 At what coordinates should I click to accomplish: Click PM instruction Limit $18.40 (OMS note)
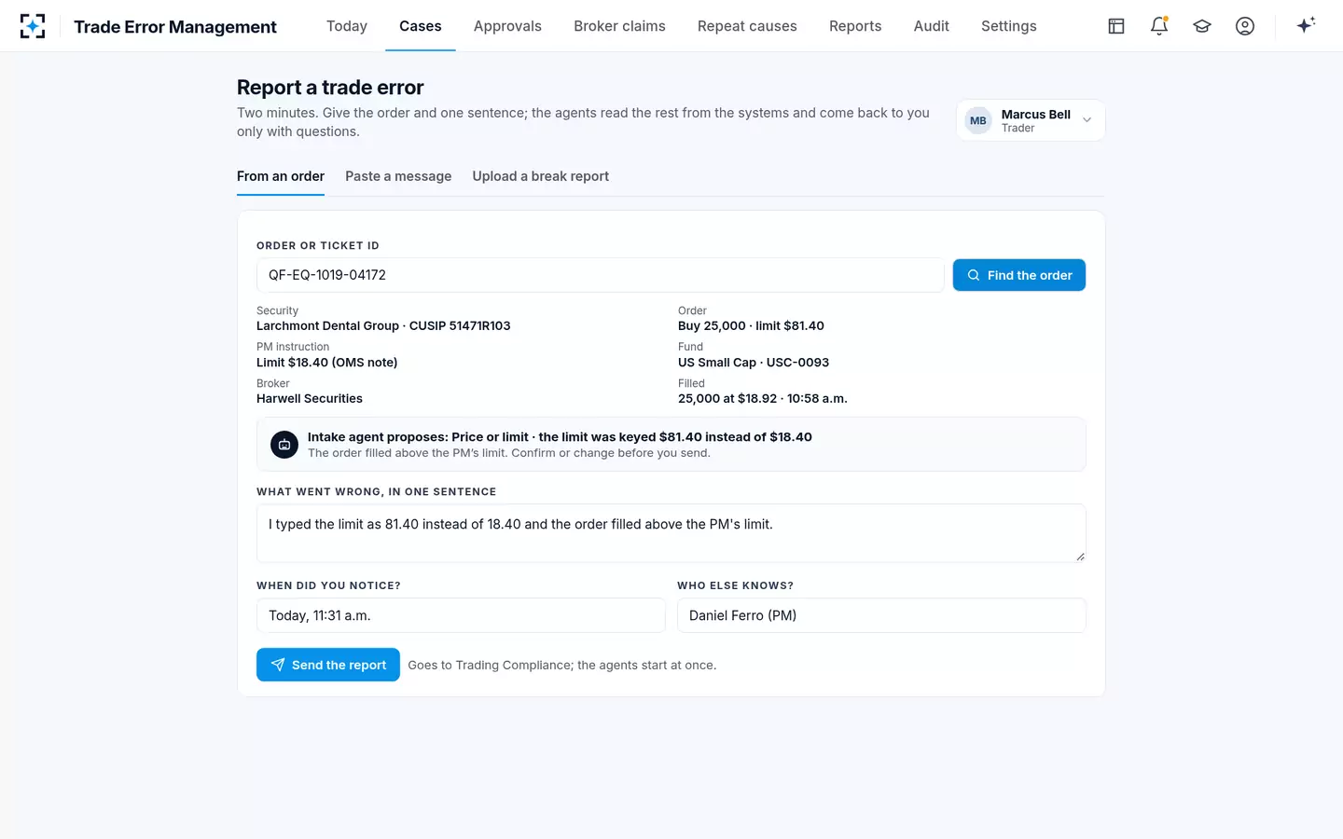327,363
